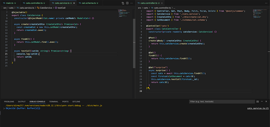The height and width of the screenshot is (127, 270).
Task: Click line number 21 in cats.service.ts
Action: [x=6, y=54]
